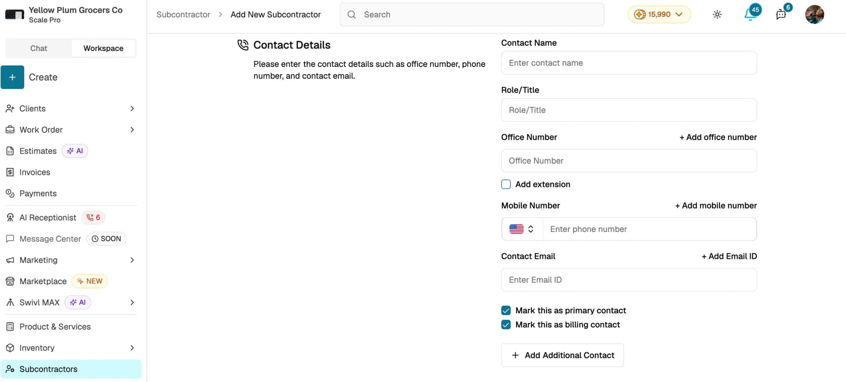The image size is (846, 382).
Task: Click the Add New Subcontractor breadcrumb text
Action: [275, 15]
